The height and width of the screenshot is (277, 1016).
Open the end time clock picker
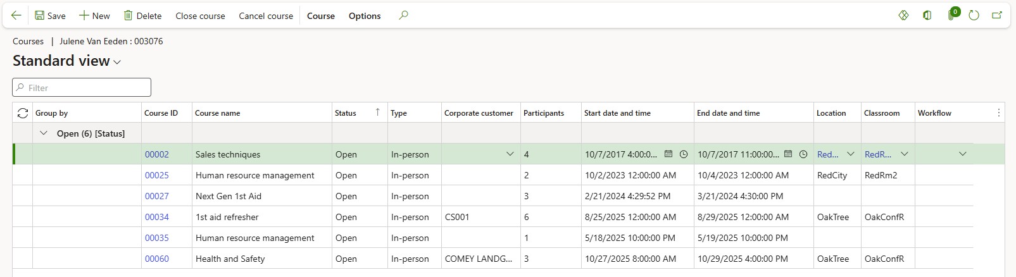[803, 154]
